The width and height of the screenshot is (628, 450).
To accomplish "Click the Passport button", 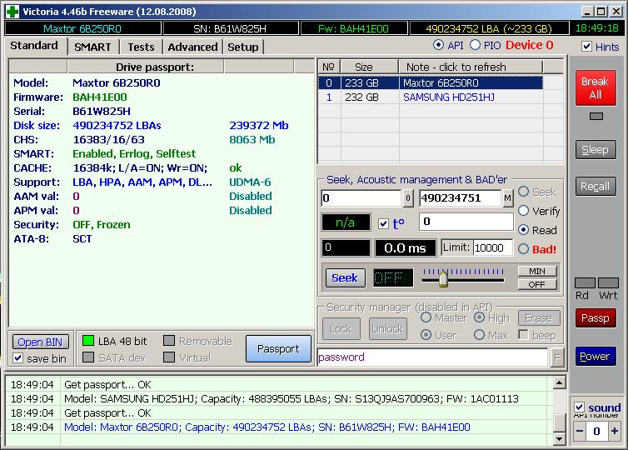I will tap(277, 349).
